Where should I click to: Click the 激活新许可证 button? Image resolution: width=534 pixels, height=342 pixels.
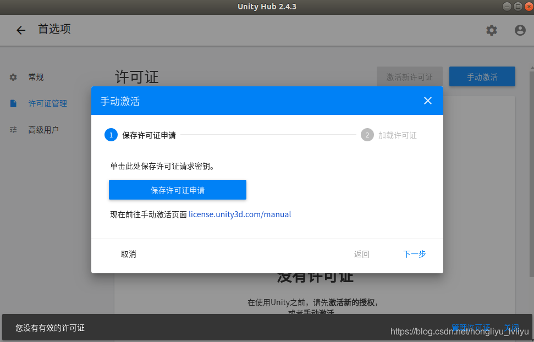click(x=409, y=76)
